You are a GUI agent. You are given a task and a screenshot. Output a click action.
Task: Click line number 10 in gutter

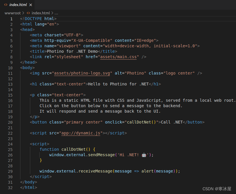click(10, 68)
